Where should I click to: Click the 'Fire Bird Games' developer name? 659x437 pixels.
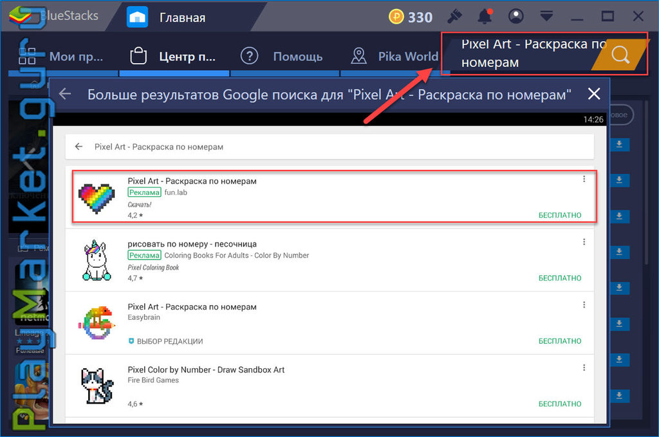point(153,380)
